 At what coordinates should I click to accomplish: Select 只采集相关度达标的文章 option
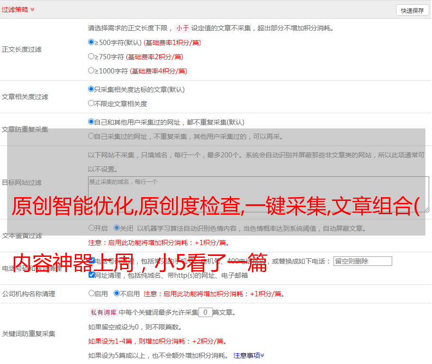(x=91, y=89)
